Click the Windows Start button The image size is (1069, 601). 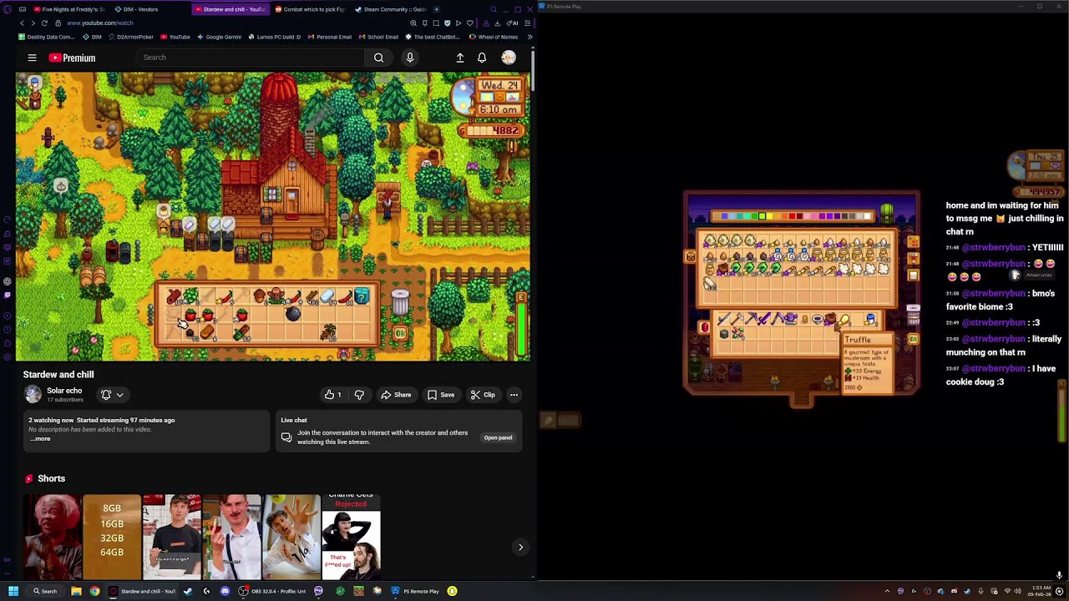click(13, 591)
